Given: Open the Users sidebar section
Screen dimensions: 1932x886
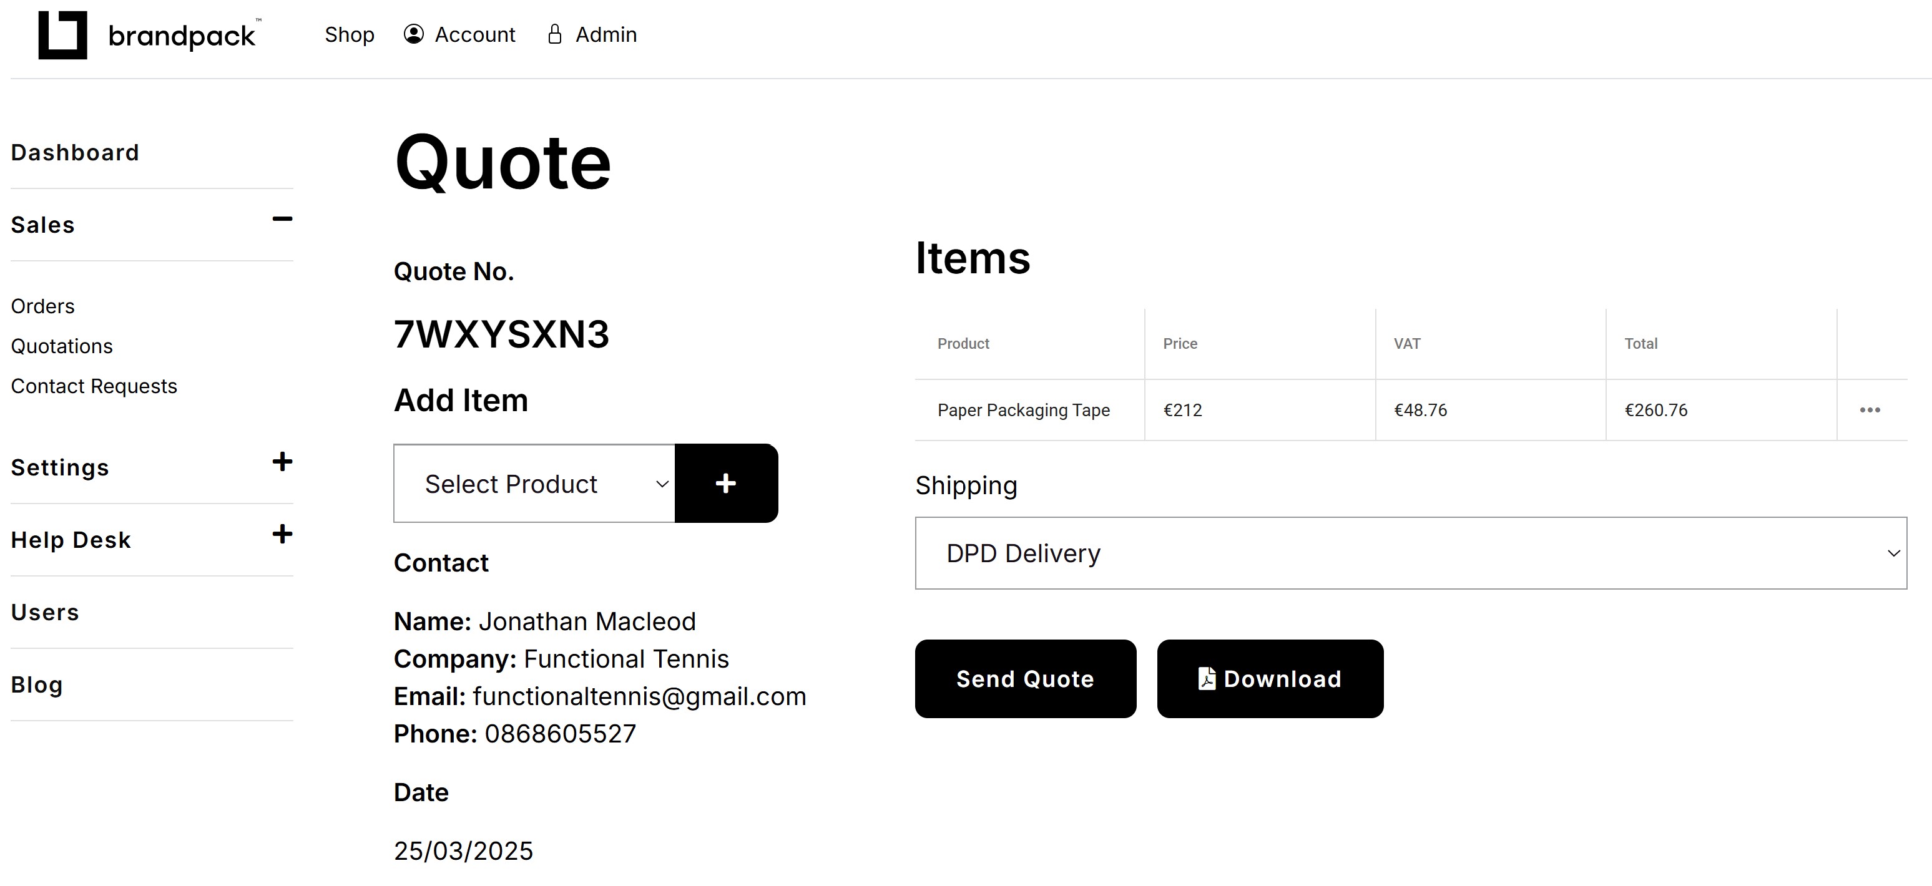Looking at the screenshot, I should [x=45, y=613].
